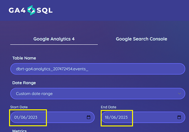The width and height of the screenshot is (189, 132).
Task: Click the Table Name label
Action: 24,58
